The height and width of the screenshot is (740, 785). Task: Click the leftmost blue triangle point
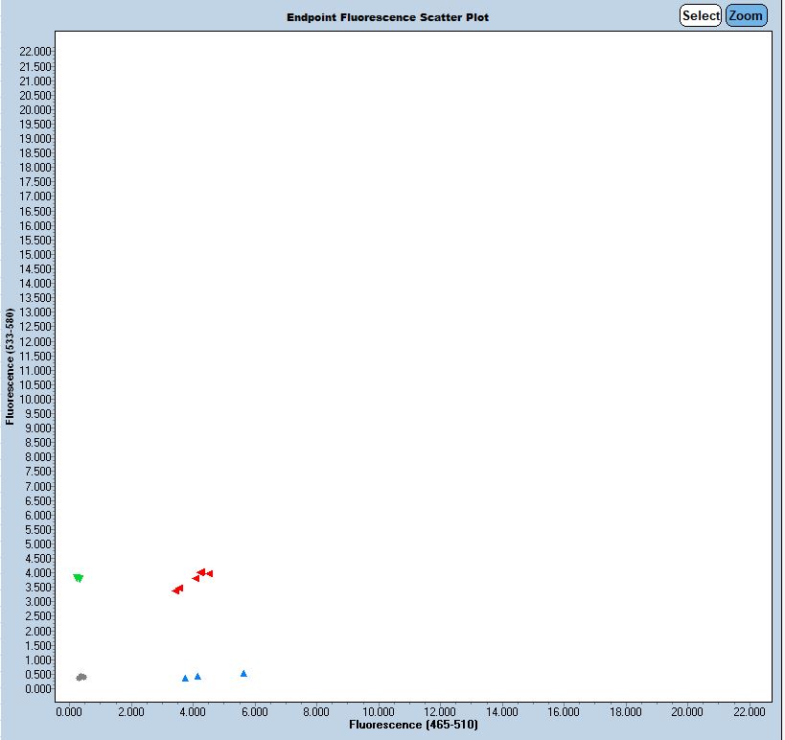185,679
